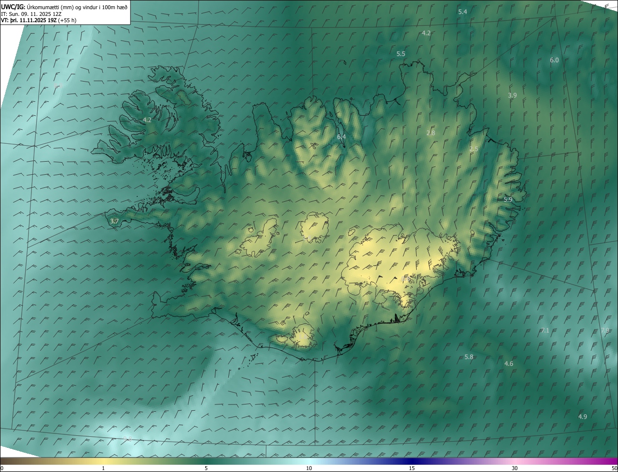Click the 2.8 value in northeast Iceland
This screenshot has height=472, width=618.
[431, 133]
